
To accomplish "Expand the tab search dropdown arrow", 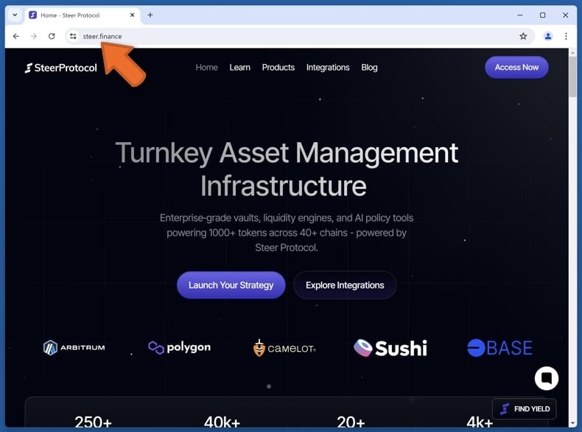I will tap(15, 15).
